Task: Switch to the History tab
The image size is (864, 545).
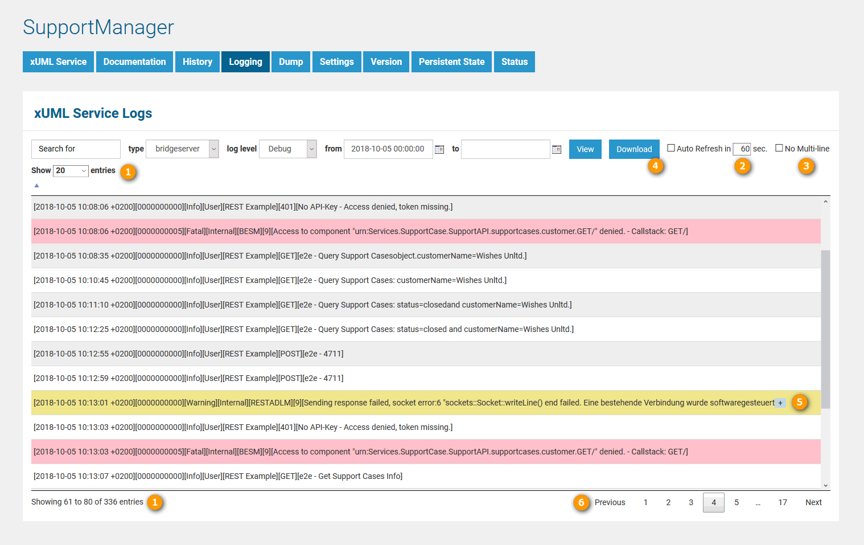Action: point(197,62)
